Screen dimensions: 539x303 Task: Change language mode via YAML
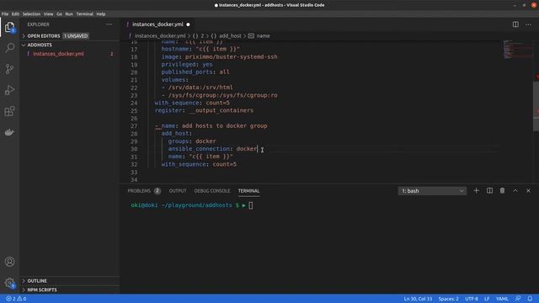502,299
